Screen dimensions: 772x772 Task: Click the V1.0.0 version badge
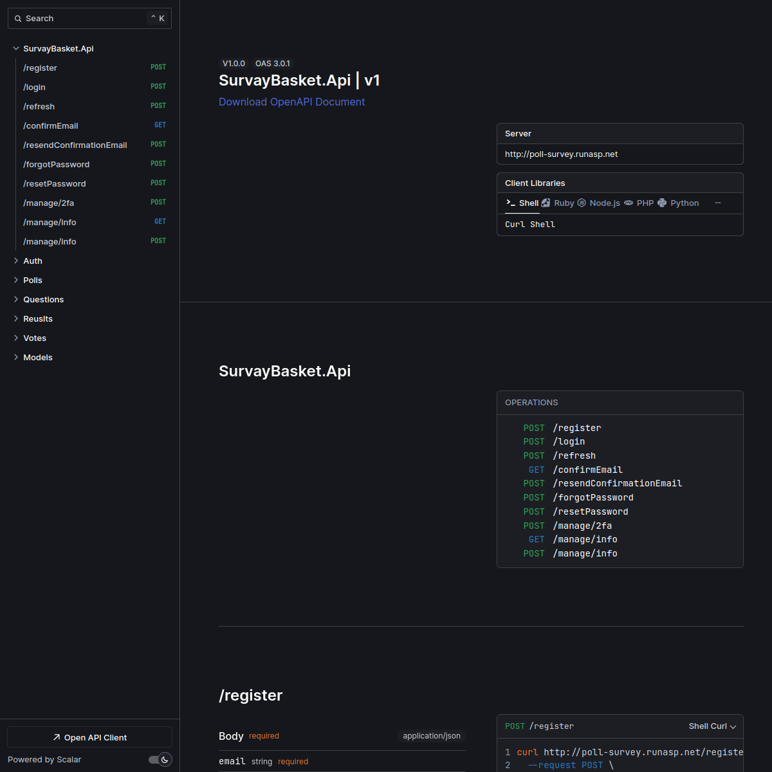click(x=234, y=64)
